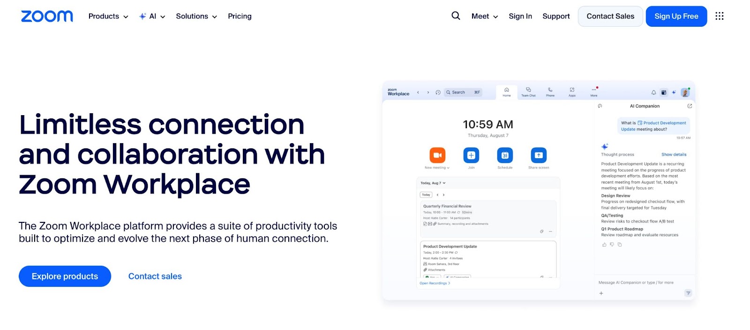750x330 pixels.
Task: Click the Sign In link
Action: pyautogui.click(x=520, y=16)
